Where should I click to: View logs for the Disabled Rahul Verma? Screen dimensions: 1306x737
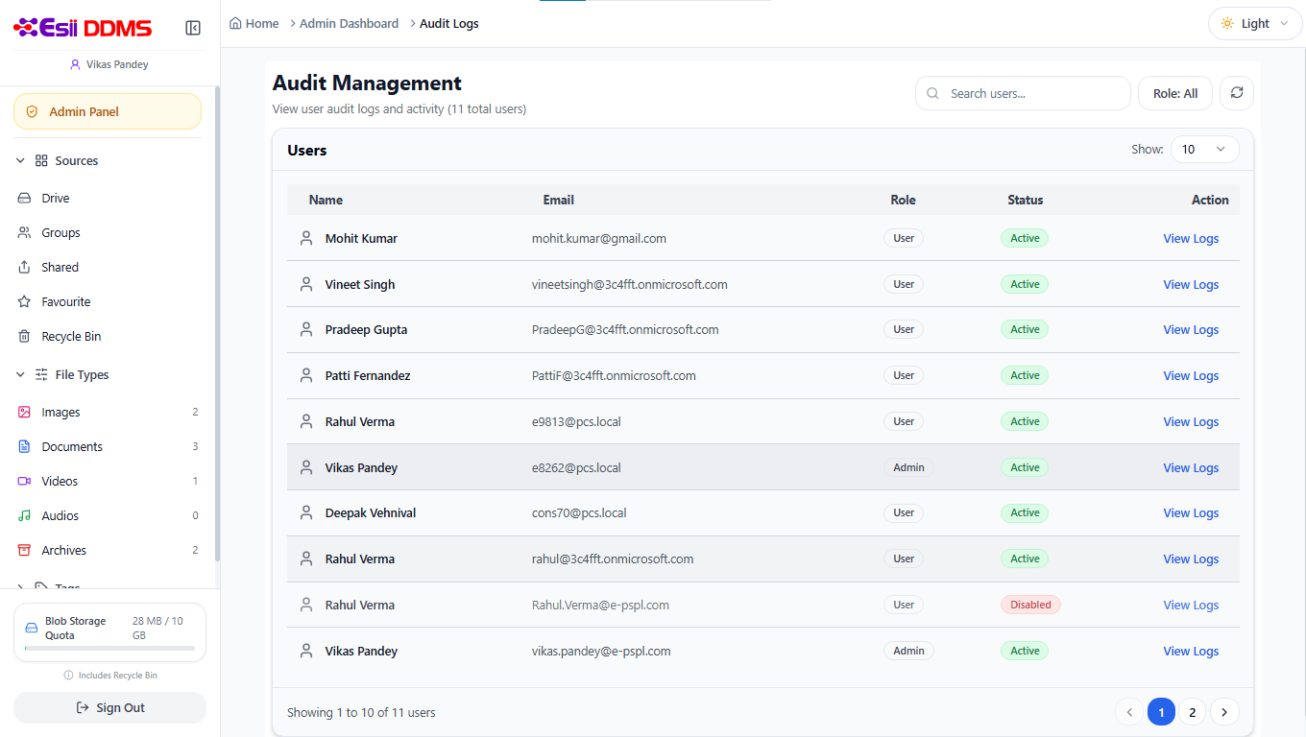coord(1191,606)
